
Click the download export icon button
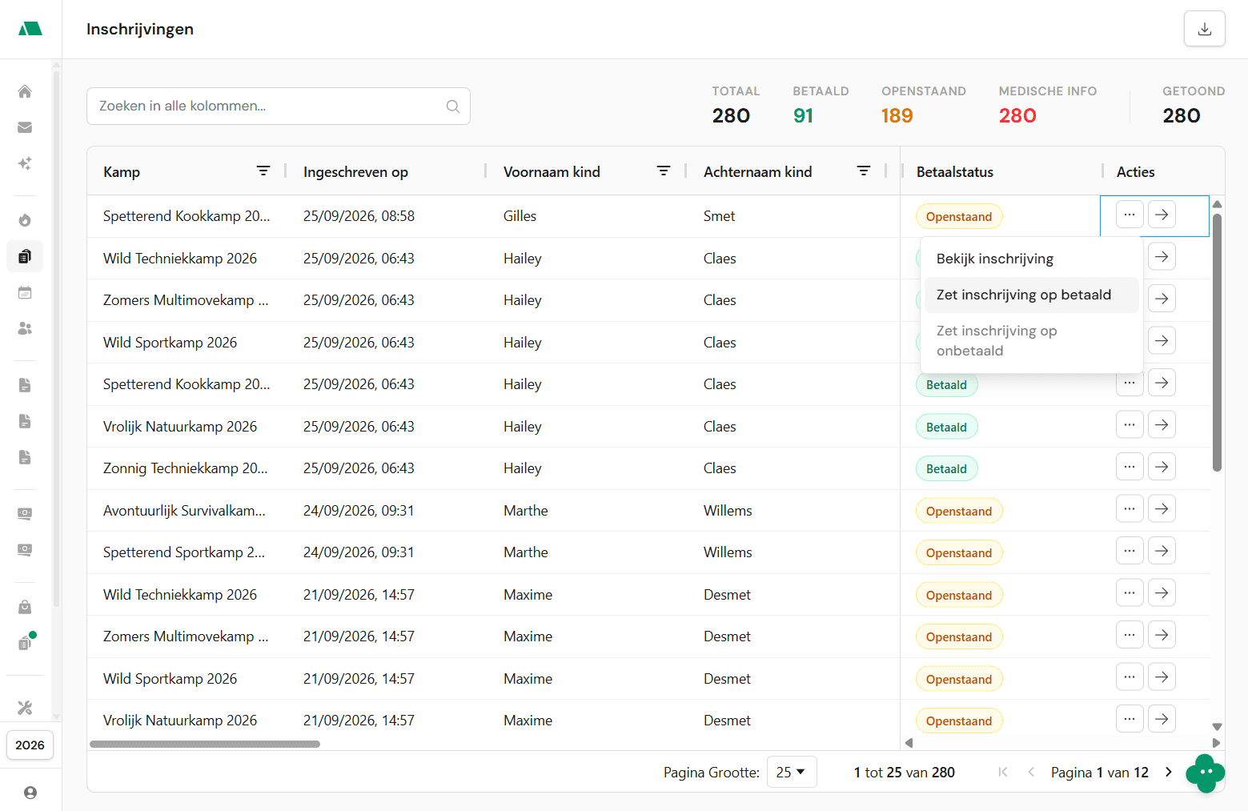pos(1204,29)
